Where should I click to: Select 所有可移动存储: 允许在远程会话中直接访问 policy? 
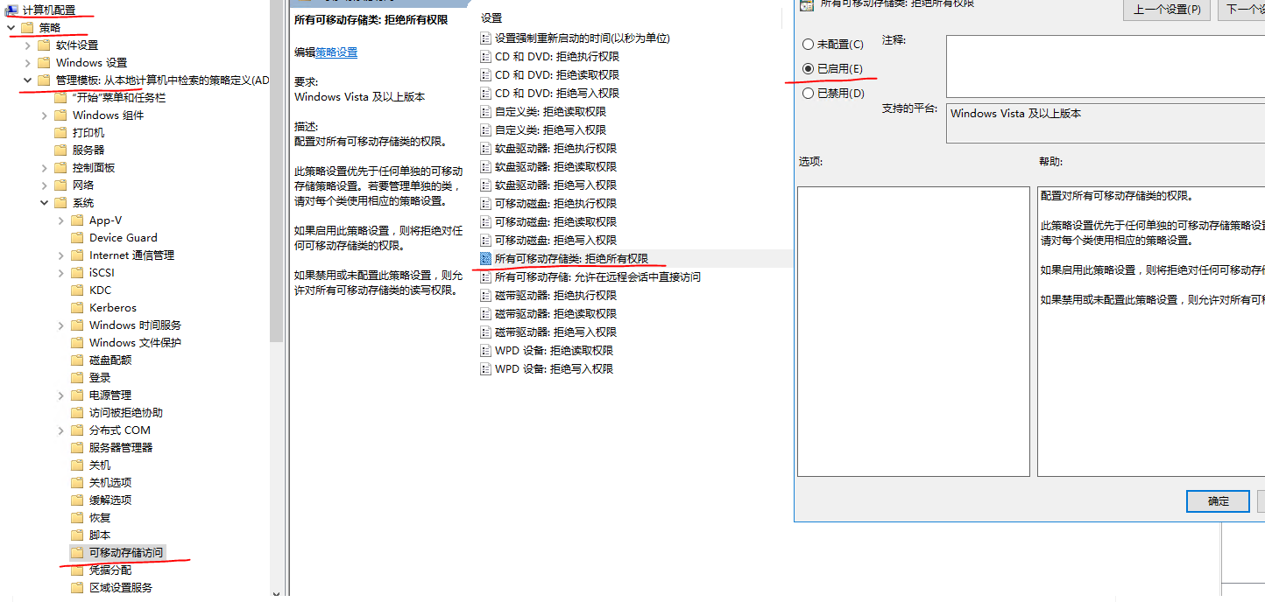click(597, 276)
